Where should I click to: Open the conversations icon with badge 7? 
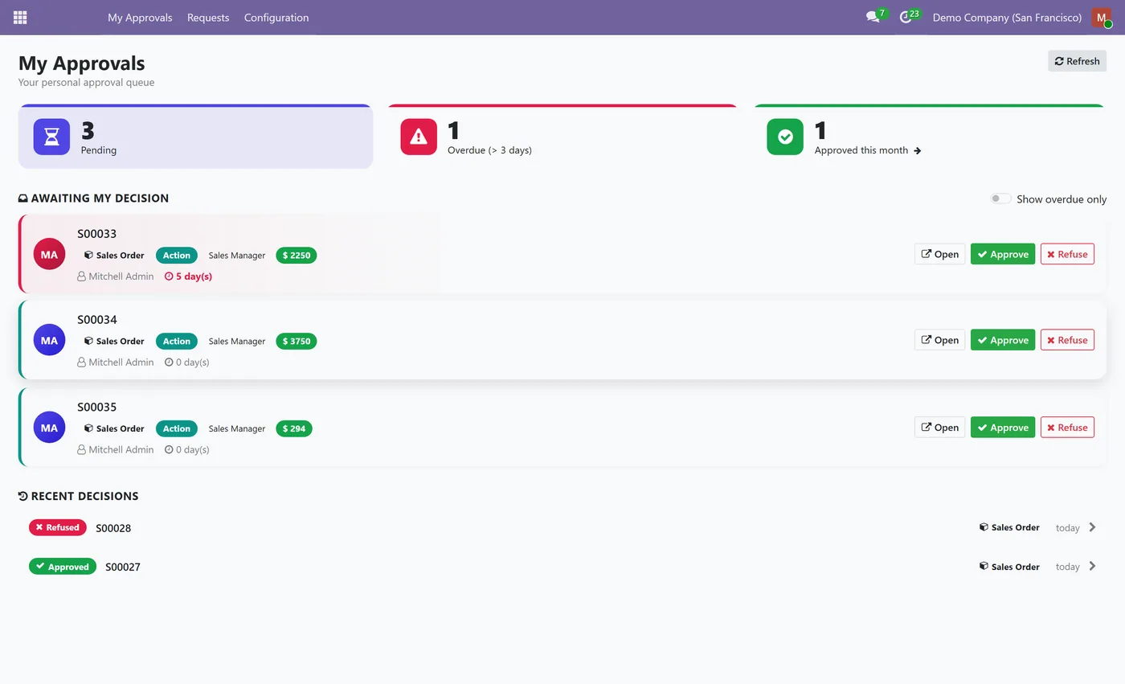(x=873, y=17)
